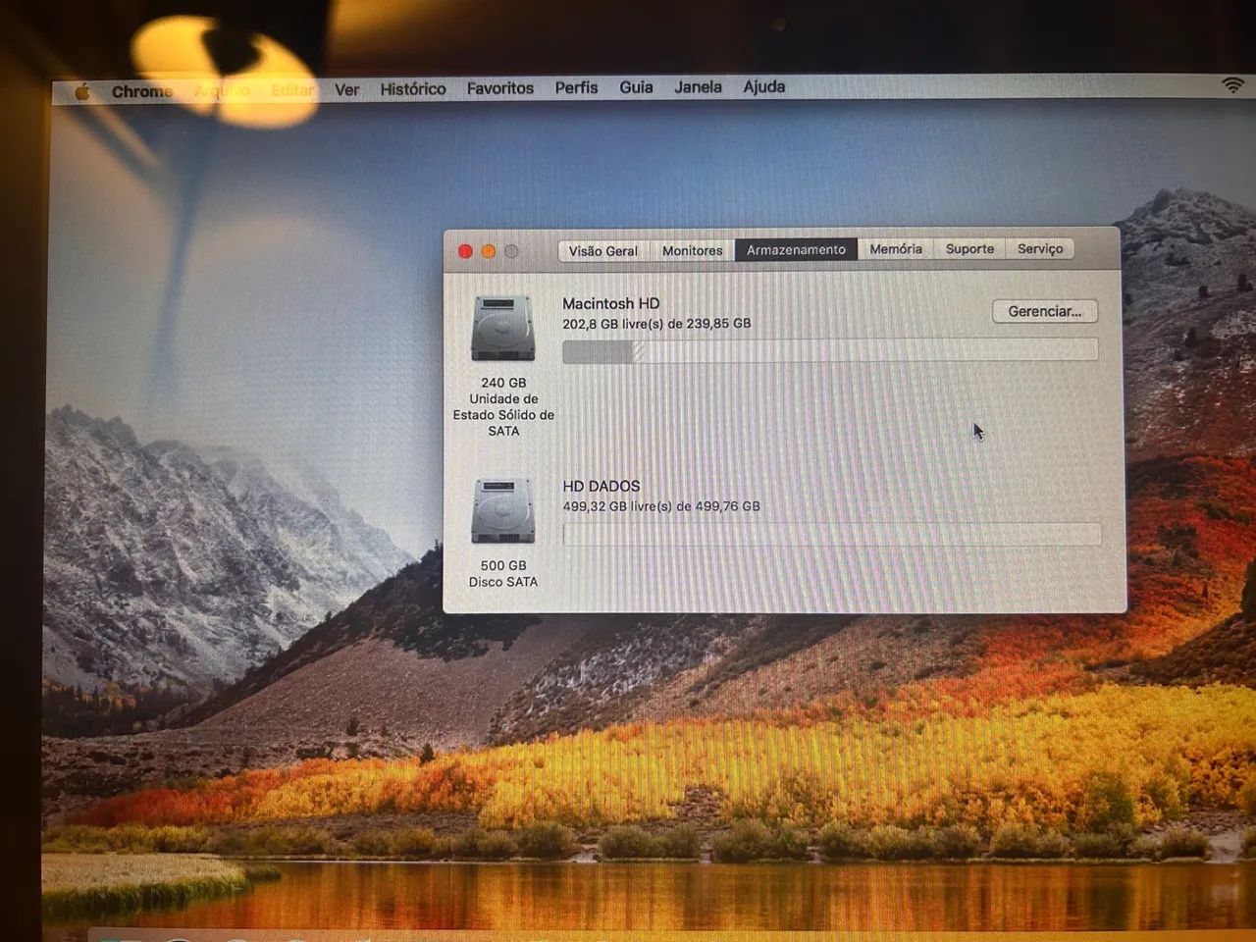Click the HD DADOS volume name
Screen dimensions: 1256x942
[601, 487]
